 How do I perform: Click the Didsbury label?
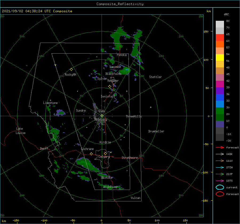[101, 119]
